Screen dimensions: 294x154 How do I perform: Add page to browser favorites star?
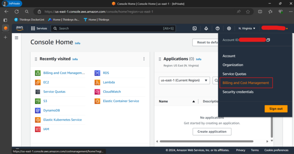coord(248,11)
